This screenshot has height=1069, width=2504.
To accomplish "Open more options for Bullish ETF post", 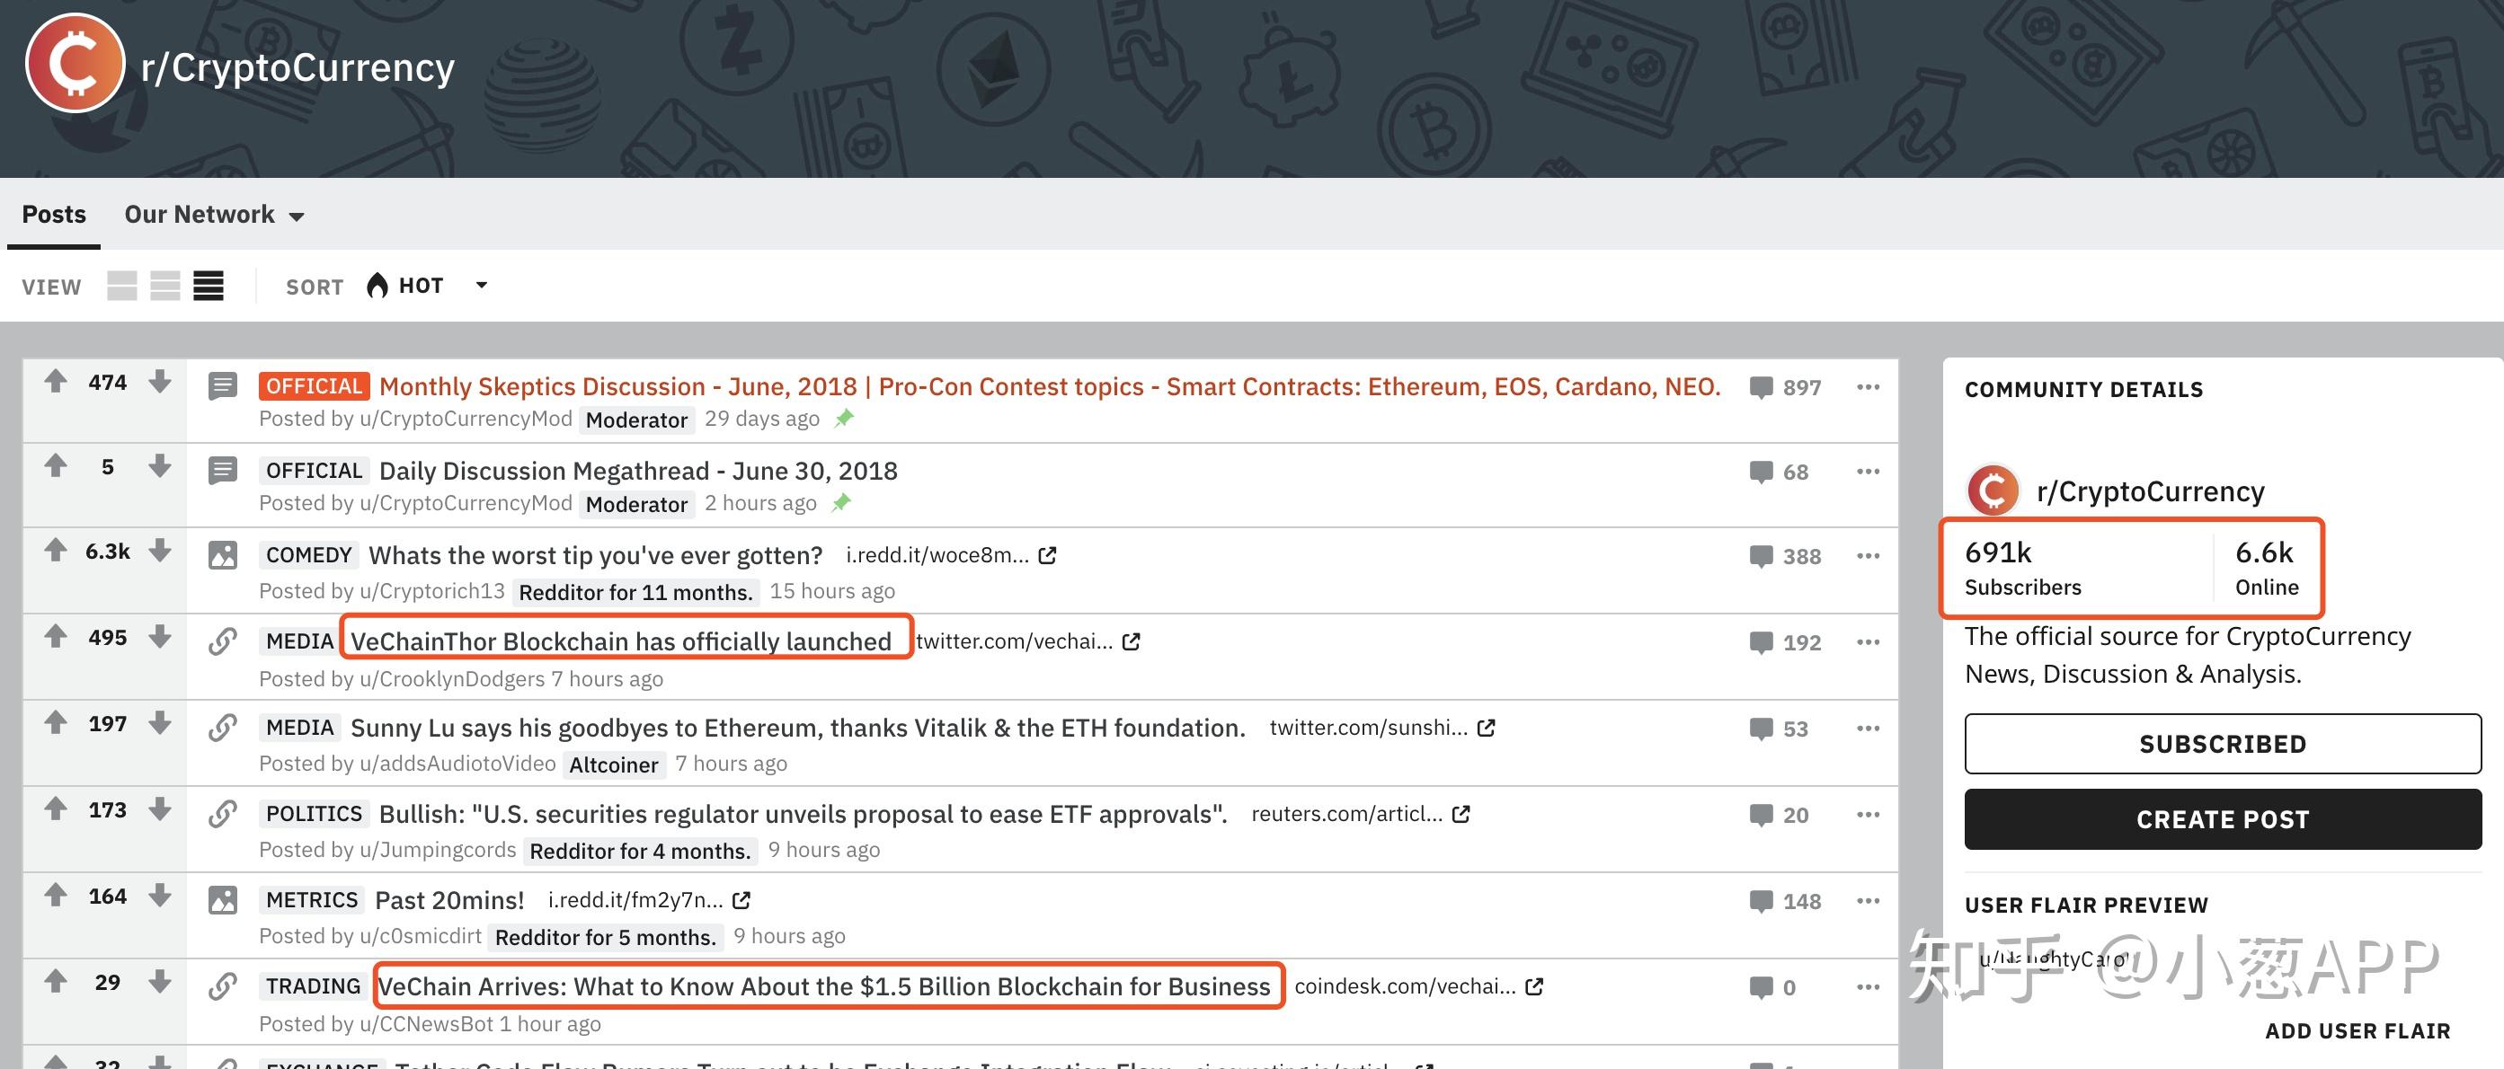I will [x=1868, y=815].
